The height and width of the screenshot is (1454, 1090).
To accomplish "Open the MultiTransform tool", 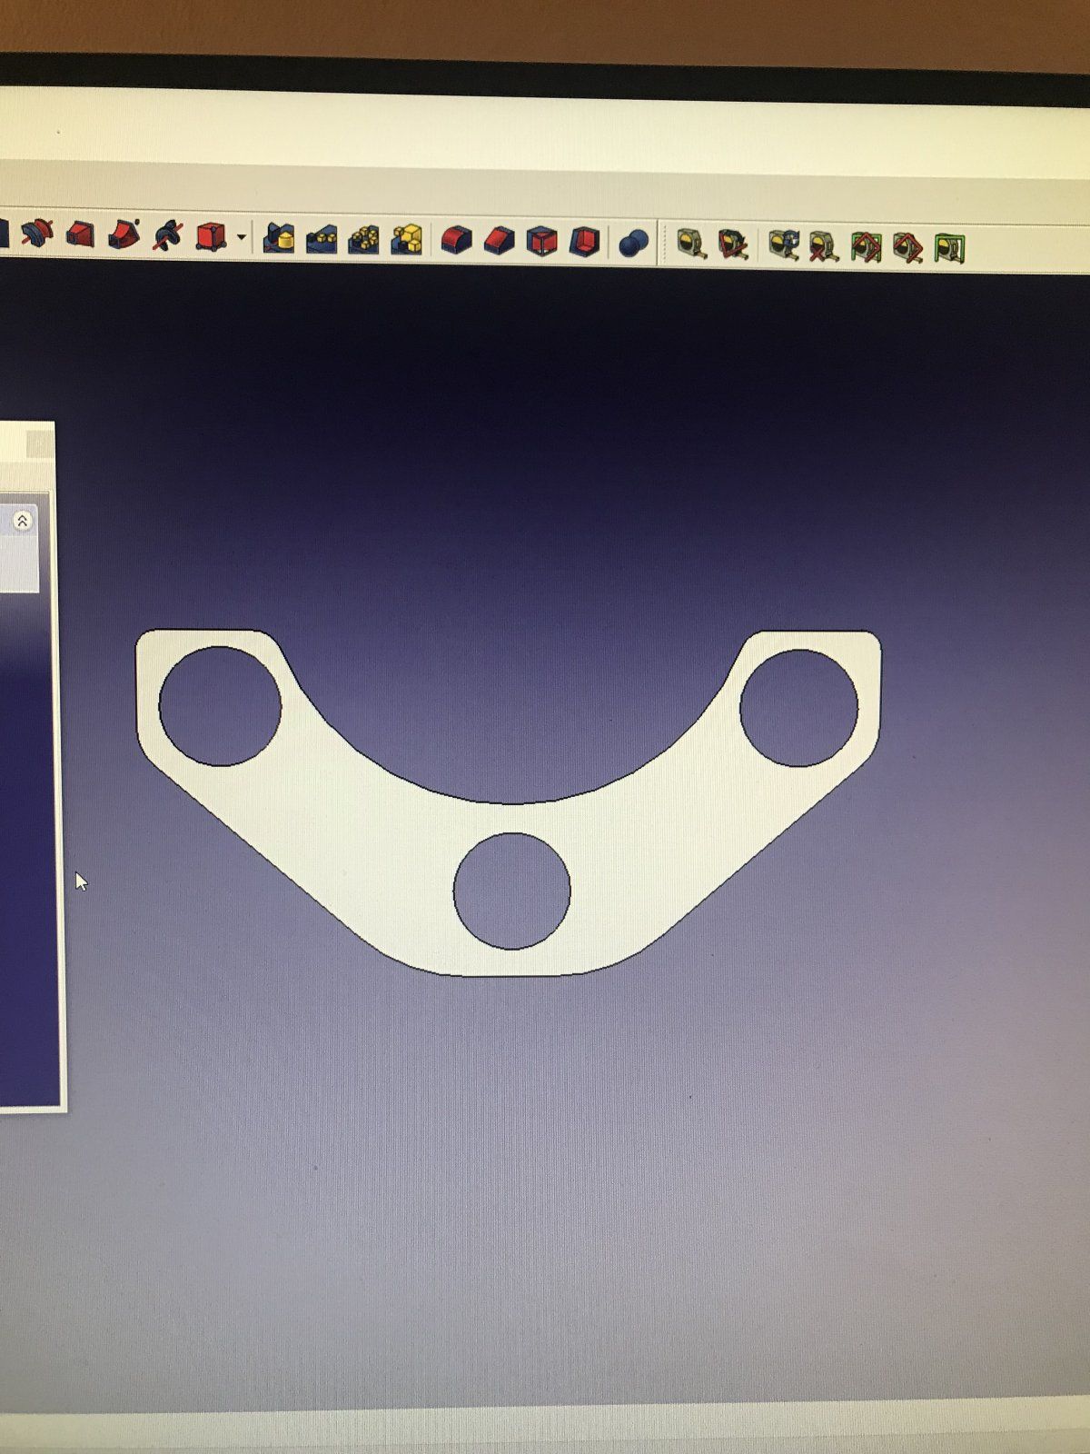I will point(407,240).
